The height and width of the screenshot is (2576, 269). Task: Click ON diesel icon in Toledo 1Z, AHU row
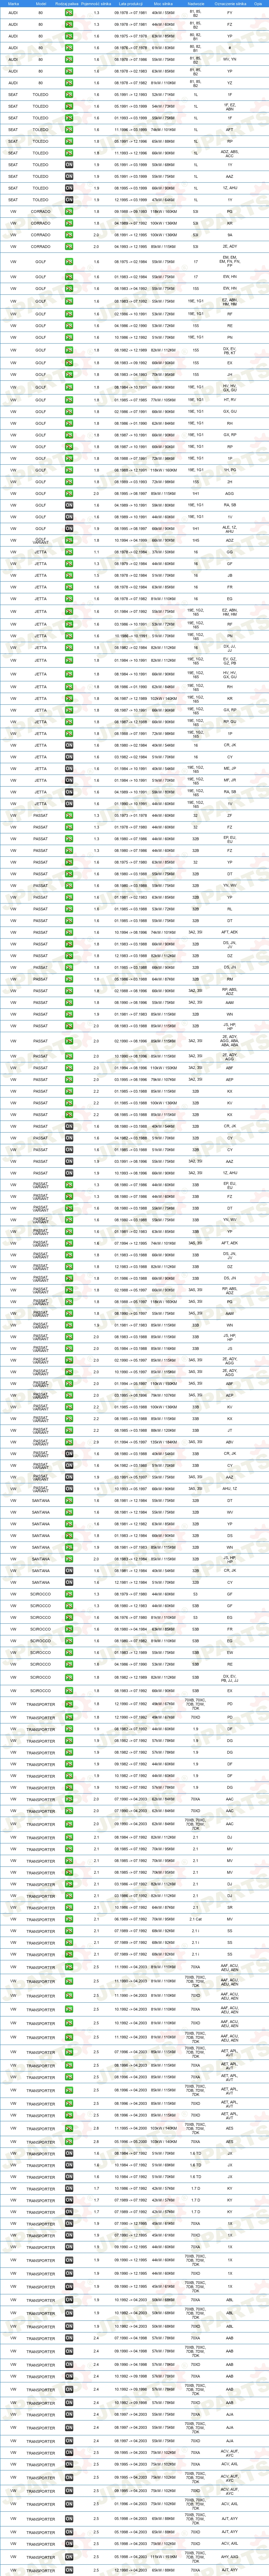[x=69, y=188]
